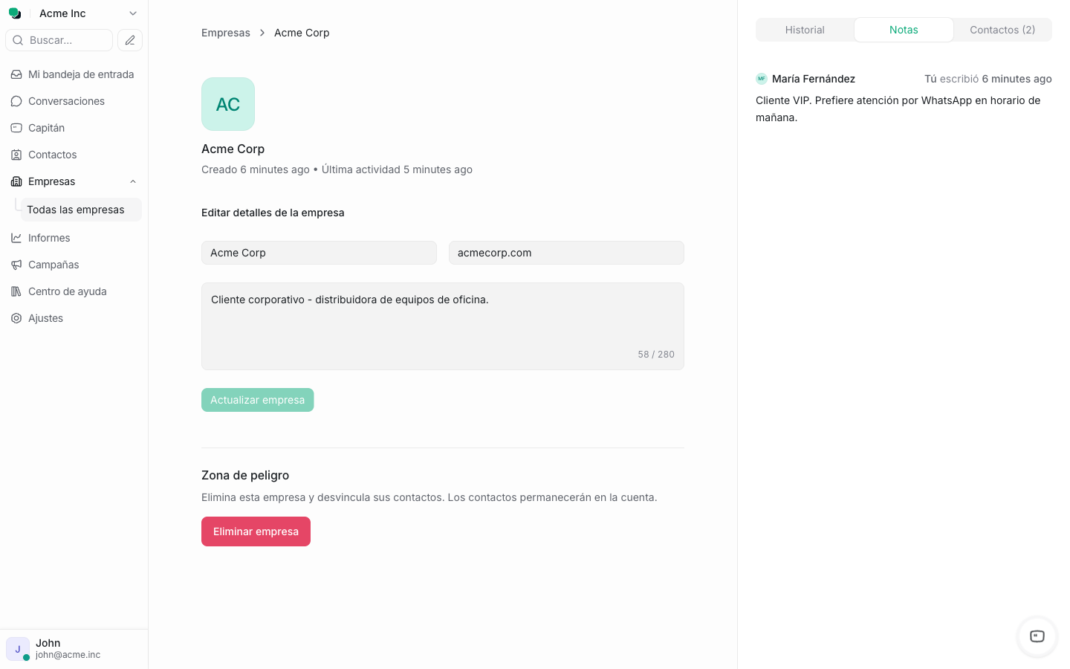
Task: Click the search magnifier icon
Action: [x=18, y=40]
